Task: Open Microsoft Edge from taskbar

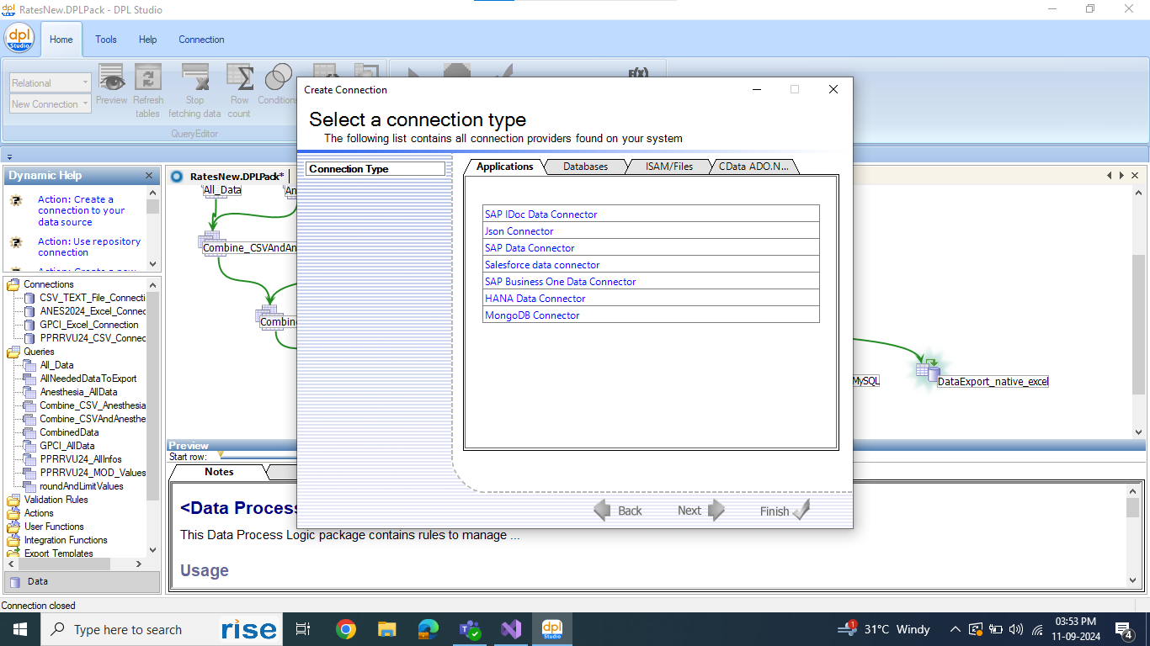Action: click(428, 629)
